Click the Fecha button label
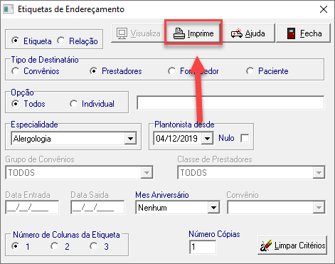The height and width of the screenshot is (264, 335). (311, 33)
